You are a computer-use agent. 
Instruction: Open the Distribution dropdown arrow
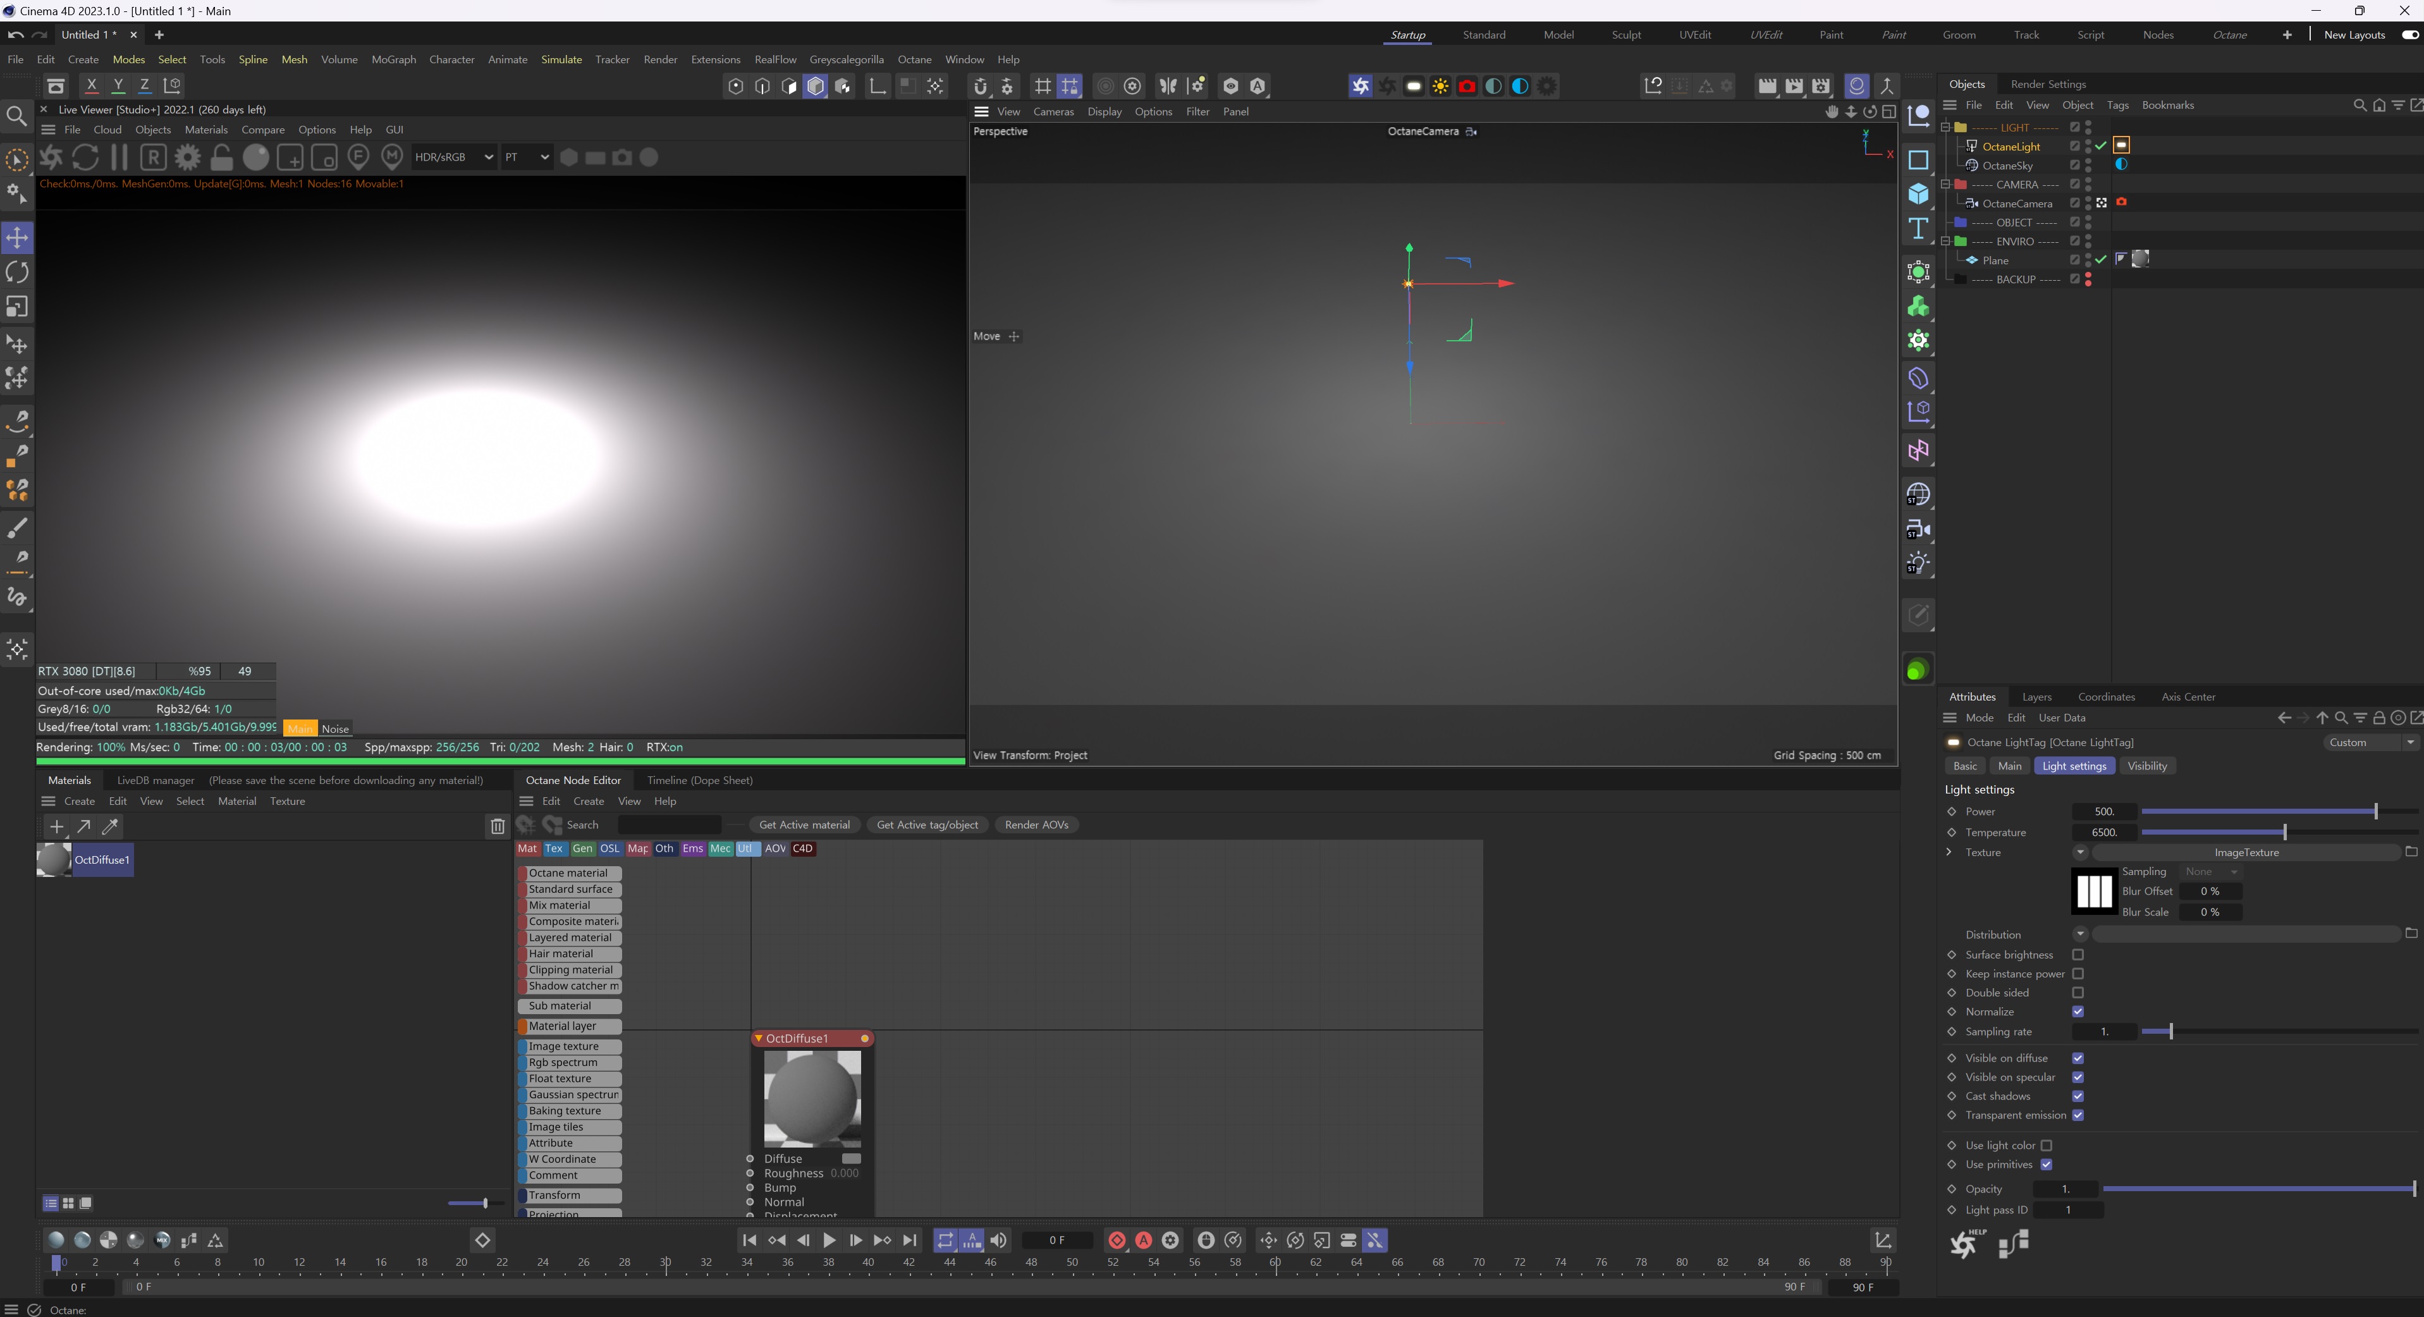pos(2079,934)
